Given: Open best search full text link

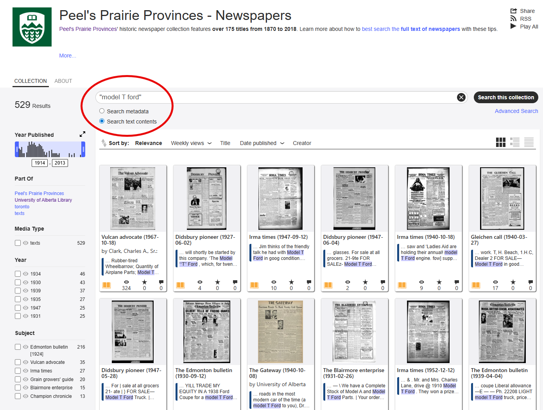Looking at the screenshot, I should tap(411, 29).
